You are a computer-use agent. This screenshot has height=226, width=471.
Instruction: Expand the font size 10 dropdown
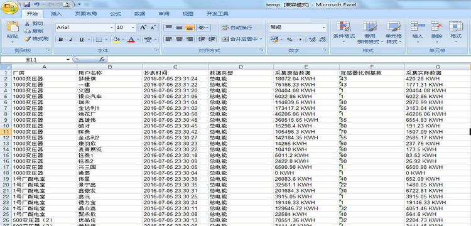pyautogui.click(x=133, y=28)
